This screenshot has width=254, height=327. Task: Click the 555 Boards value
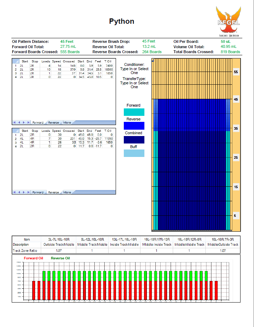tap(70, 52)
